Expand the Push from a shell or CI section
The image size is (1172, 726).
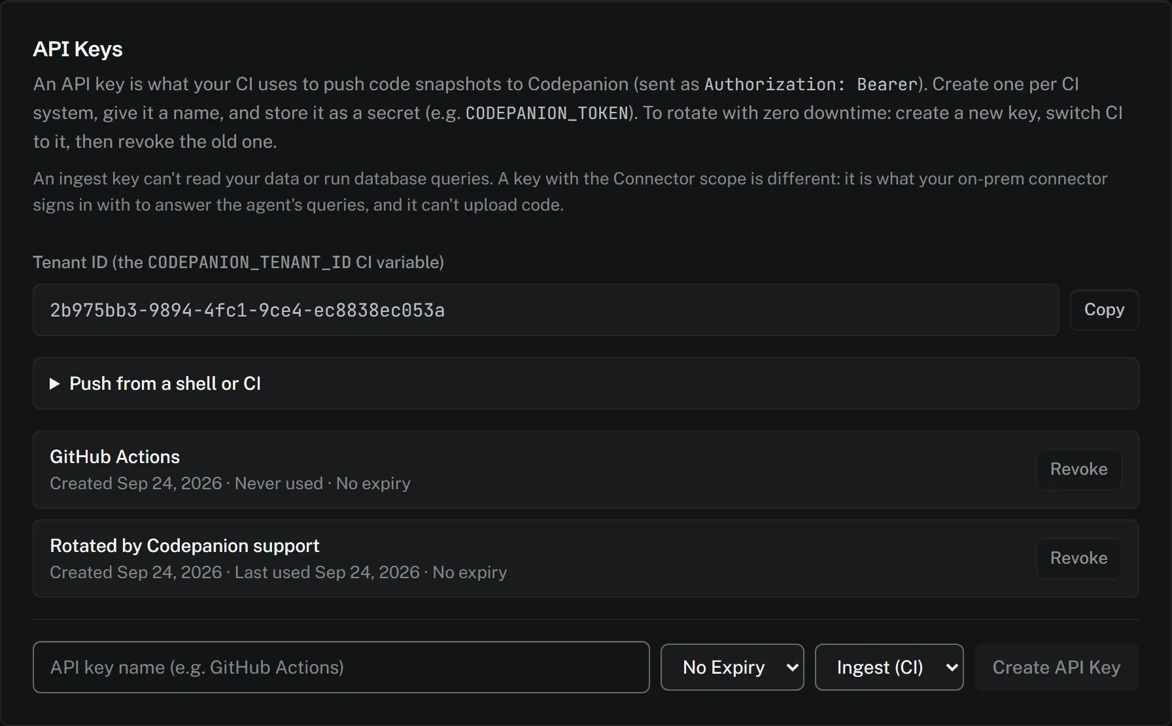tap(585, 383)
